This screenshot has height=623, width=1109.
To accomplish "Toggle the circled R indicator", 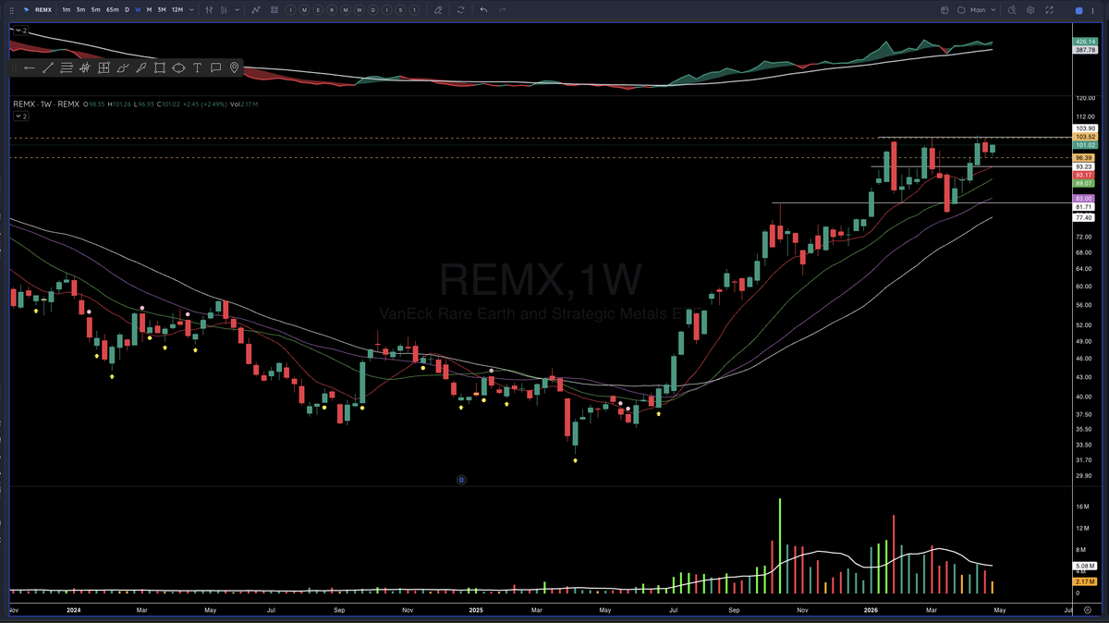I will (x=332, y=9).
